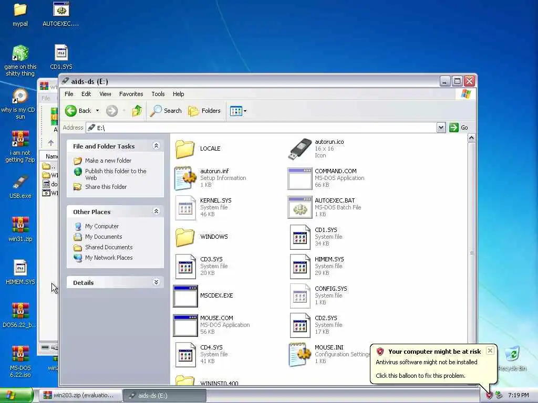
Task: Select the CD3.SYS system file
Action: pyautogui.click(x=201, y=266)
